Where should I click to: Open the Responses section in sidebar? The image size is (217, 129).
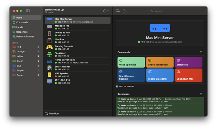(26, 32)
